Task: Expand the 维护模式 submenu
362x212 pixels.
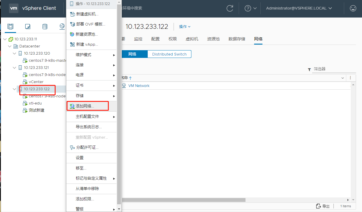Action: tap(92, 55)
